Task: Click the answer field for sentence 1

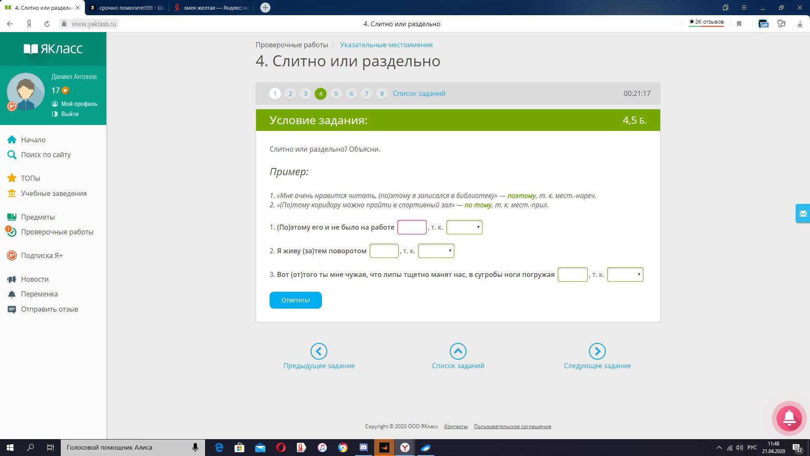Action: click(x=412, y=227)
